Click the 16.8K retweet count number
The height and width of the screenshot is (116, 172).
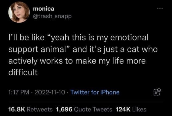(x=18, y=109)
